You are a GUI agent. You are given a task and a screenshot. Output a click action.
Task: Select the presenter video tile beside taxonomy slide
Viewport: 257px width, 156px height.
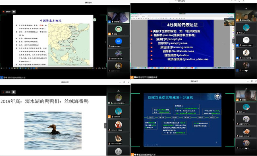click(246, 16)
